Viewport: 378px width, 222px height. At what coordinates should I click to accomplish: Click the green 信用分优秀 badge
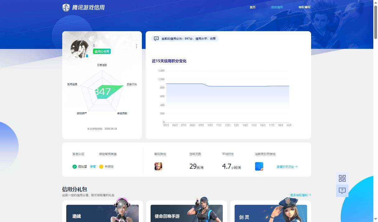pos(102,51)
